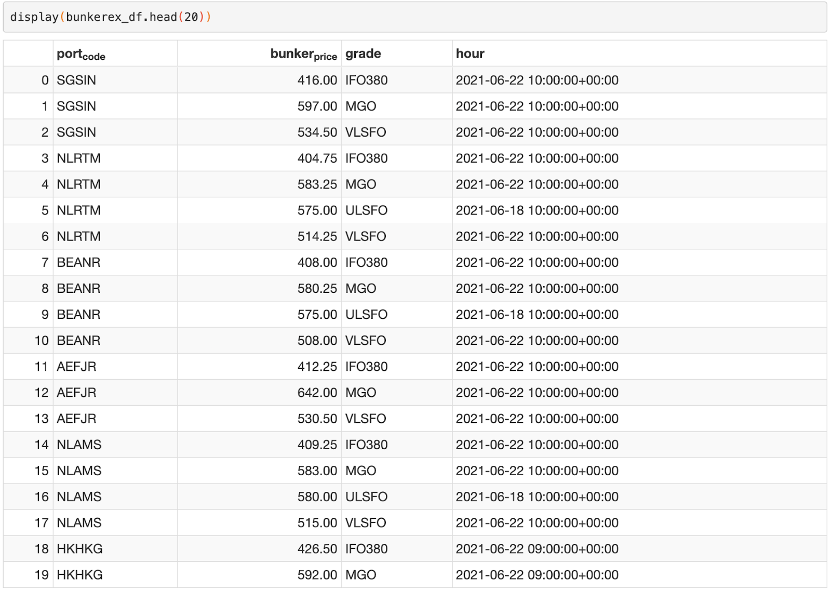Click the MGO grade in row 12
831x590 pixels.
(x=360, y=392)
